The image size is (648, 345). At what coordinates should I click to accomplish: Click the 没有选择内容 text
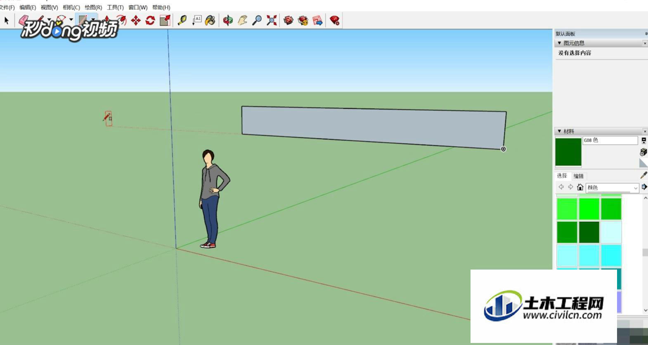575,53
